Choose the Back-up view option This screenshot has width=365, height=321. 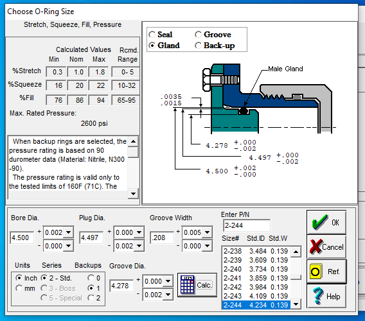tap(198, 46)
